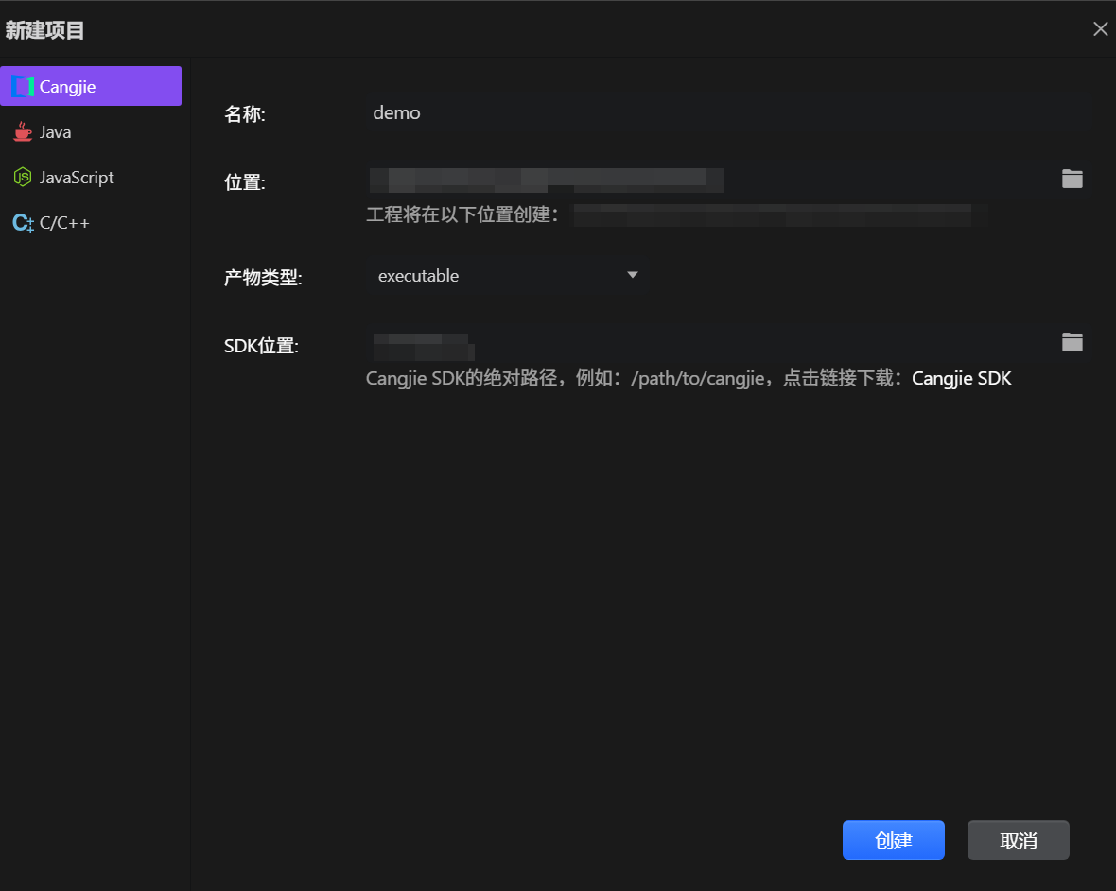
Task: Select Java in the project type list
Action: pyautogui.click(x=91, y=132)
